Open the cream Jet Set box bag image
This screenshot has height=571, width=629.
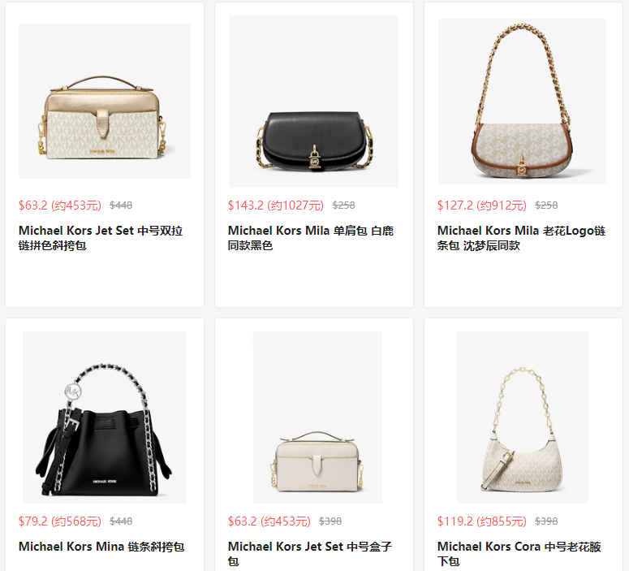pos(317,417)
